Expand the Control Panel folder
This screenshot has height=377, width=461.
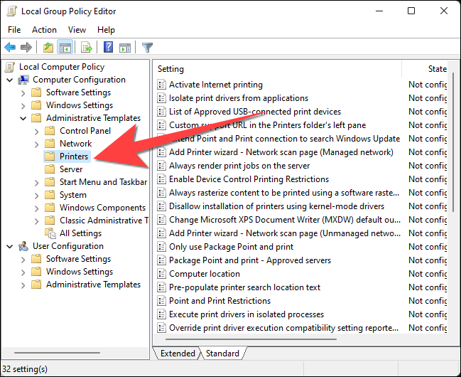[37, 131]
